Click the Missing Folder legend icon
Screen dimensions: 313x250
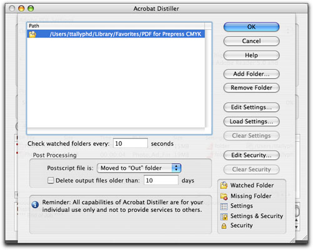(x=224, y=196)
